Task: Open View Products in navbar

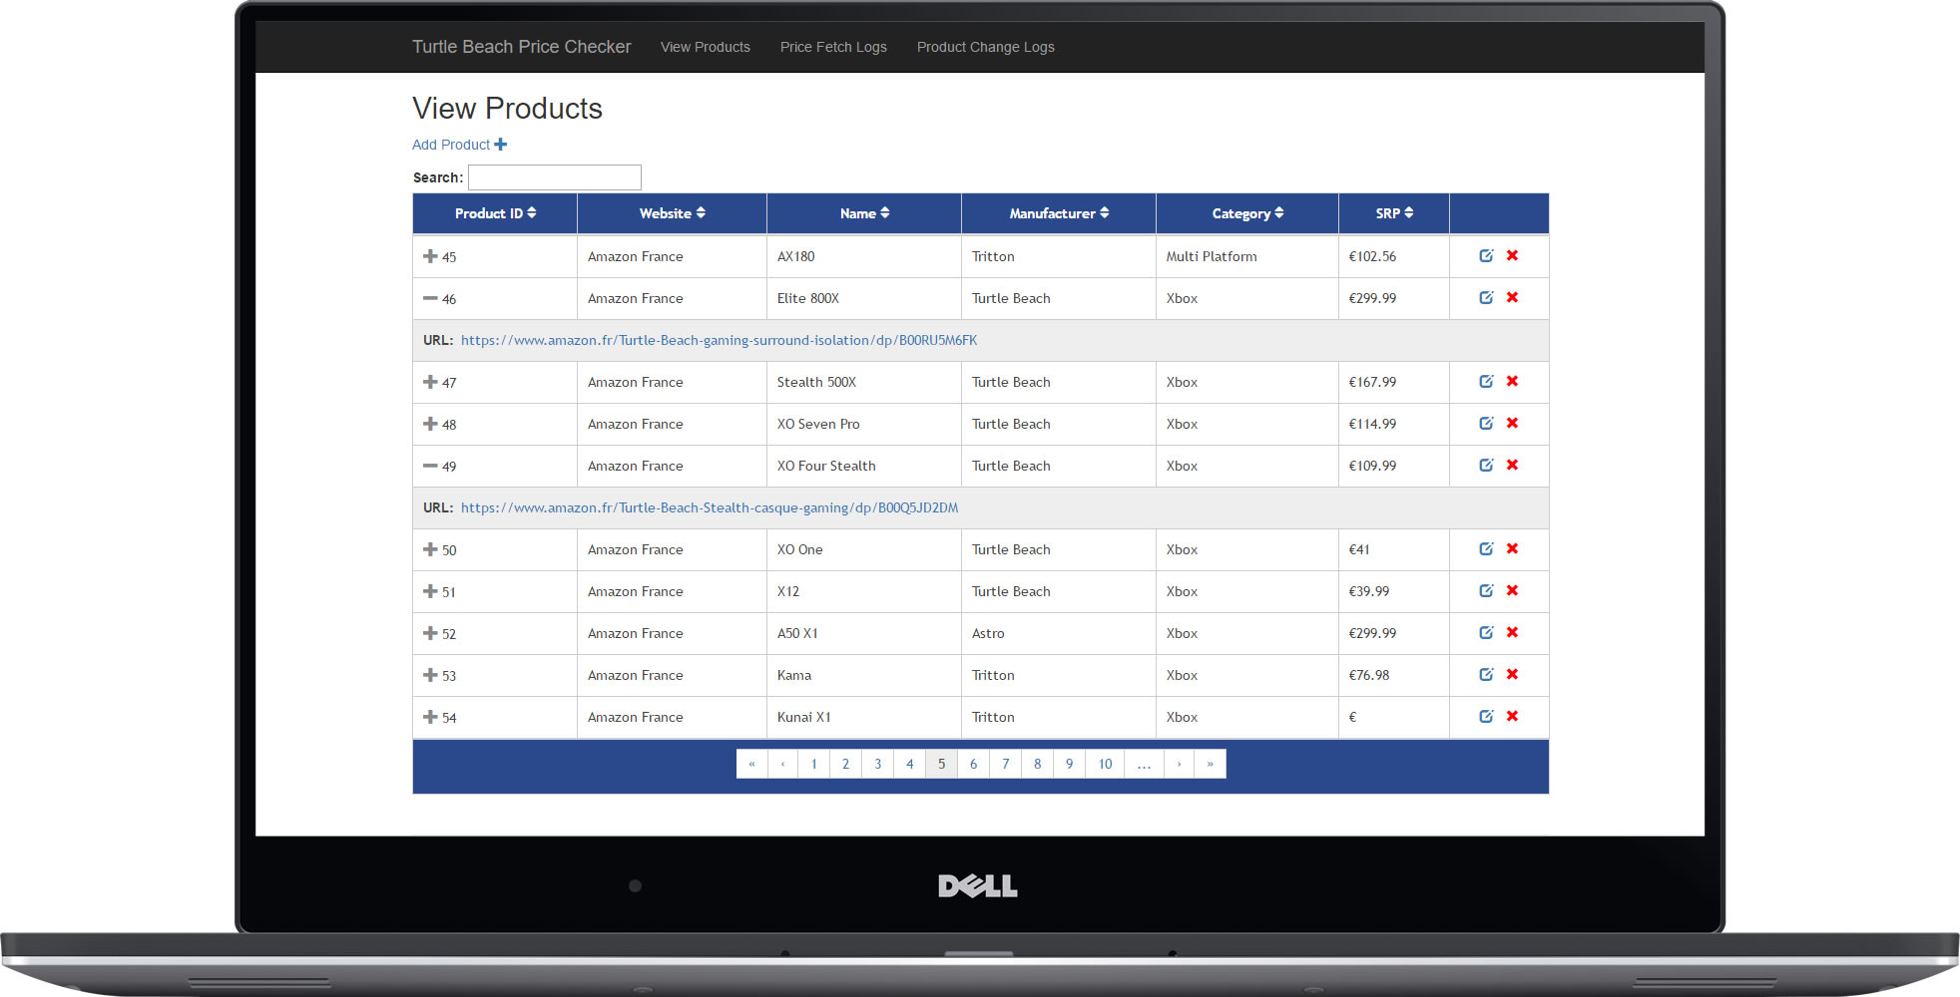Action: tap(706, 47)
